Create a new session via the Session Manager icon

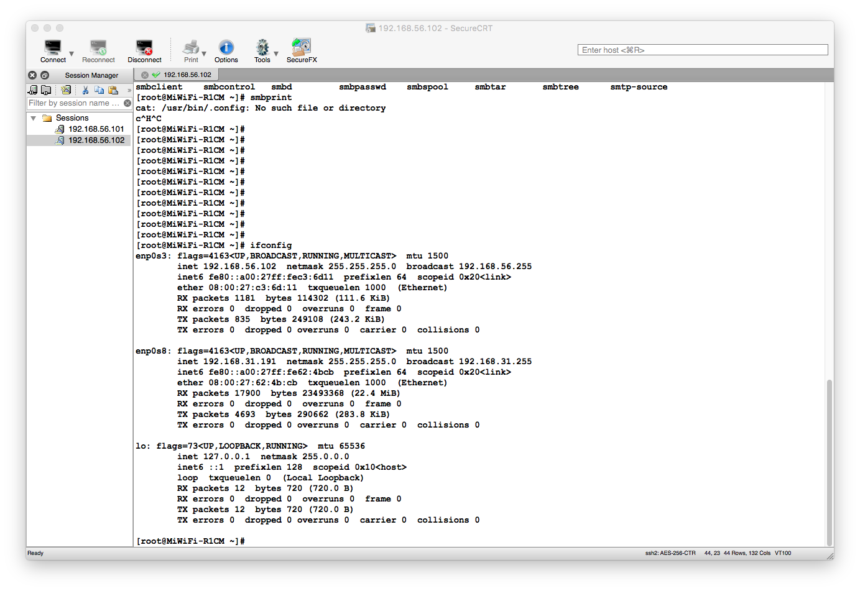(66, 90)
